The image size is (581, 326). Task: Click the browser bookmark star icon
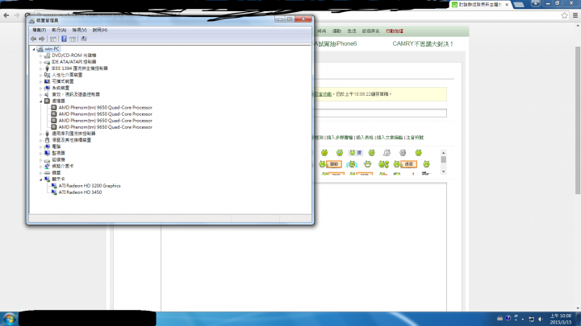pos(564,15)
